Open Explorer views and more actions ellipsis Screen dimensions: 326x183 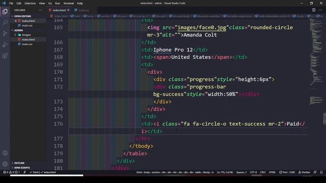click(41, 10)
